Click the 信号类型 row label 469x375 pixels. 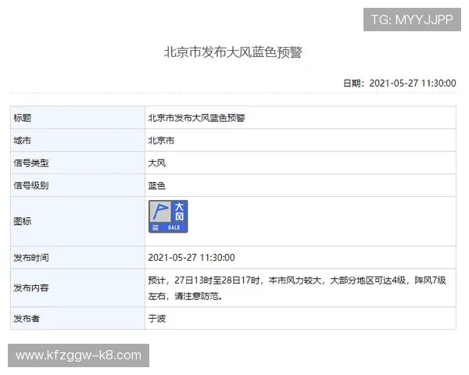(x=31, y=163)
